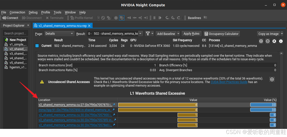Open the dropdown arrow beside Copy as Image

(282, 34)
